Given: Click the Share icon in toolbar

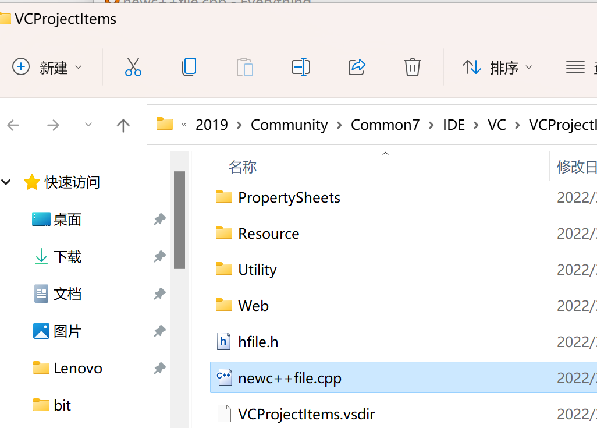Looking at the screenshot, I should [357, 67].
